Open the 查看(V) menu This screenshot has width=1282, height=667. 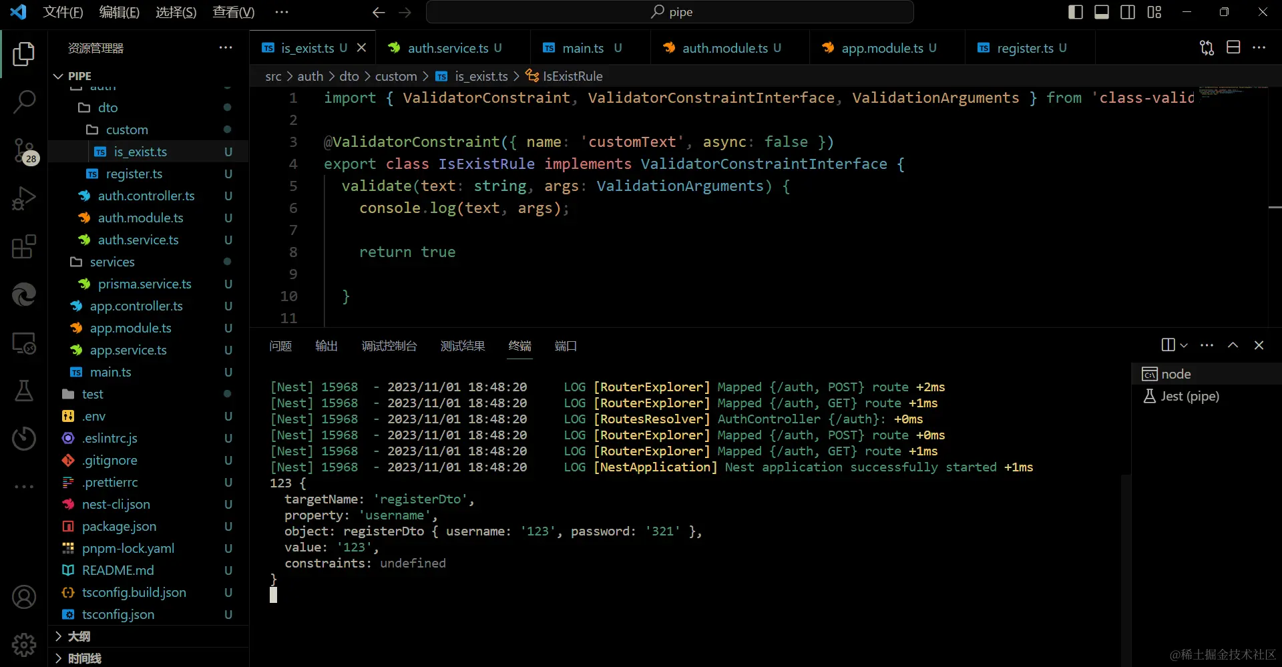tap(233, 12)
